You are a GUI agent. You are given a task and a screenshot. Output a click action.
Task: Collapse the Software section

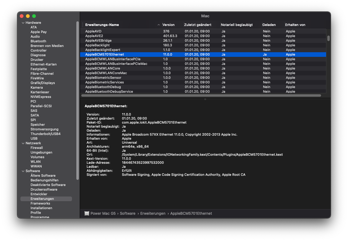pyautogui.click(x=23, y=171)
